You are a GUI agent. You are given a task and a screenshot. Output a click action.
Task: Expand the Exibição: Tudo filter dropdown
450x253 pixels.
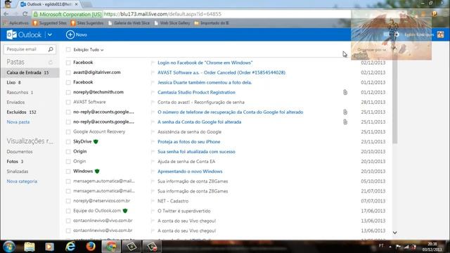(x=89, y=50)
